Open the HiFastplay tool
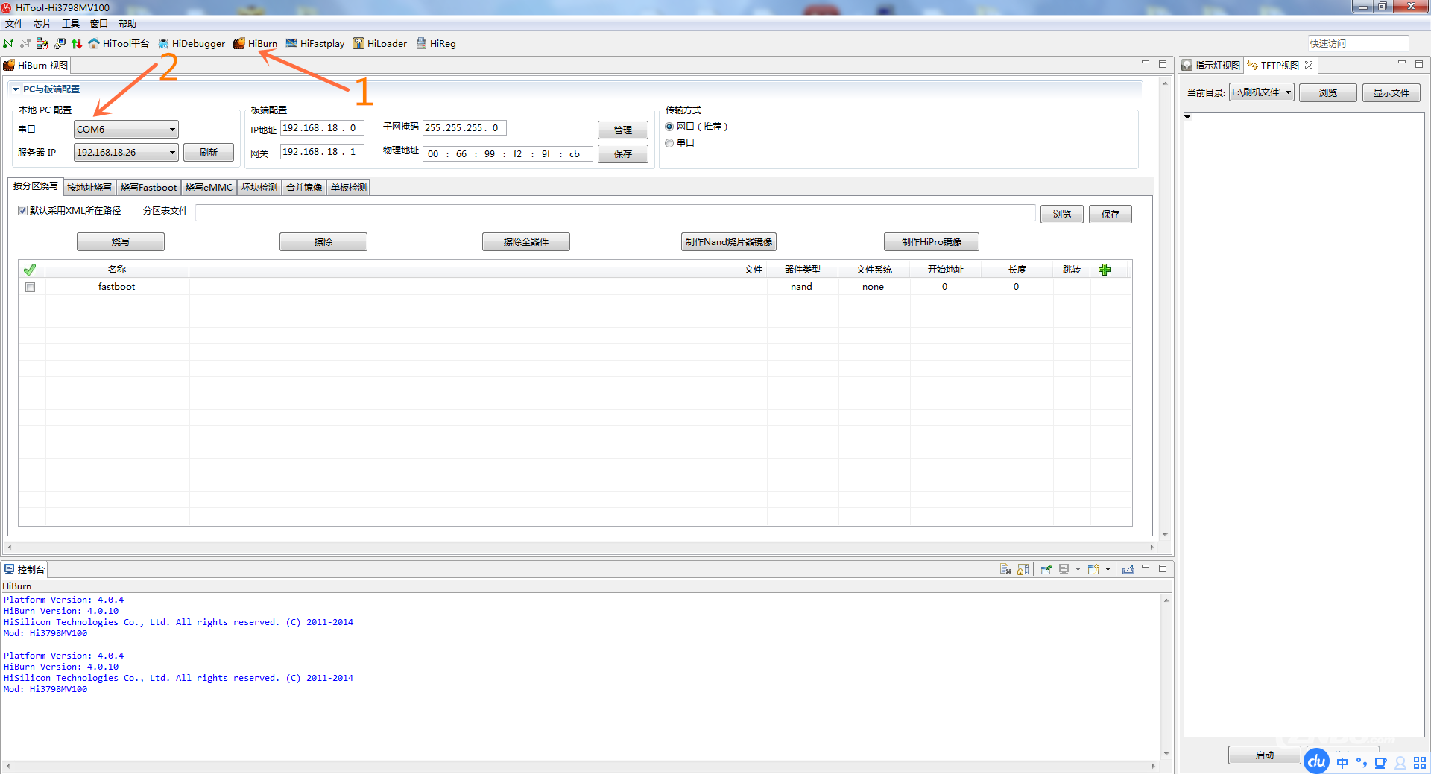This screenshot has height=774, width=1431. [x=315, y=44]
